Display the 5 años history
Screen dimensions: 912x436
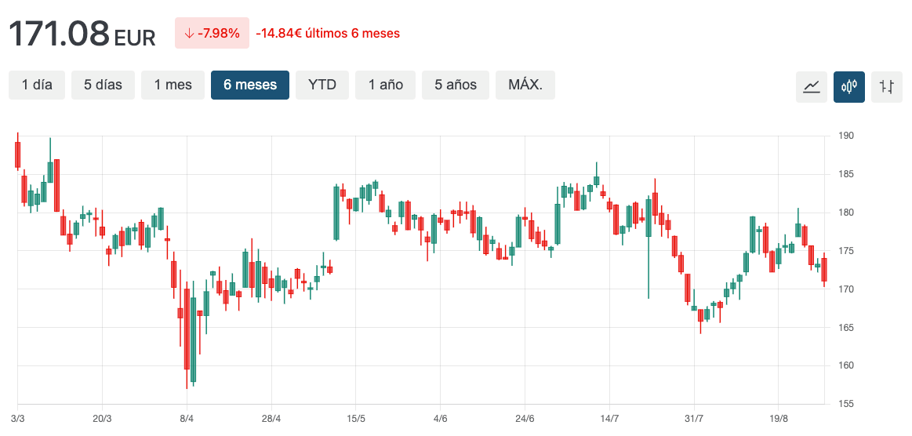455,85
